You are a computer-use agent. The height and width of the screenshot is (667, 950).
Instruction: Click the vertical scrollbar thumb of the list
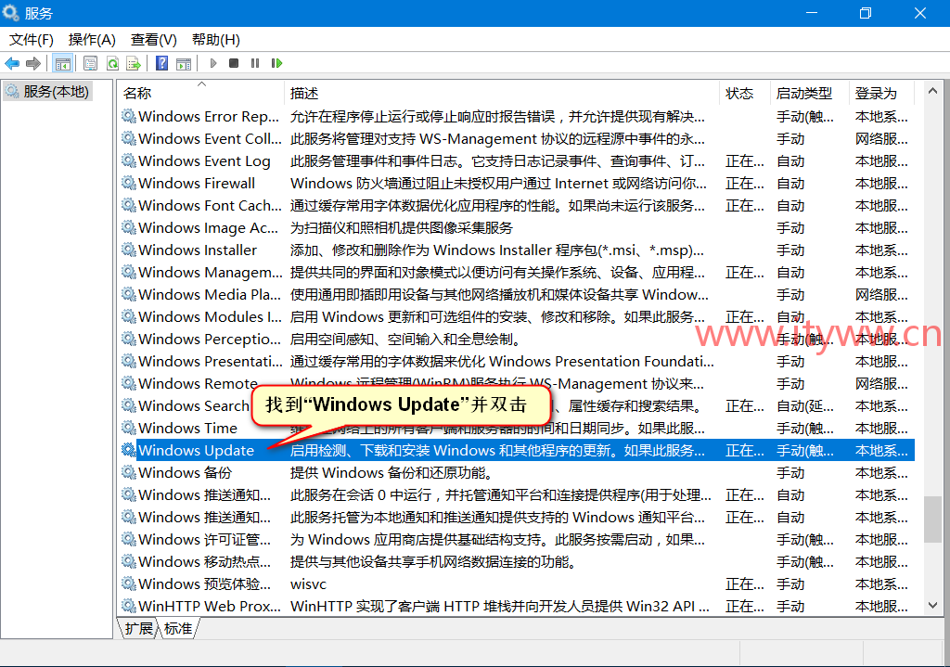[932, 519]
